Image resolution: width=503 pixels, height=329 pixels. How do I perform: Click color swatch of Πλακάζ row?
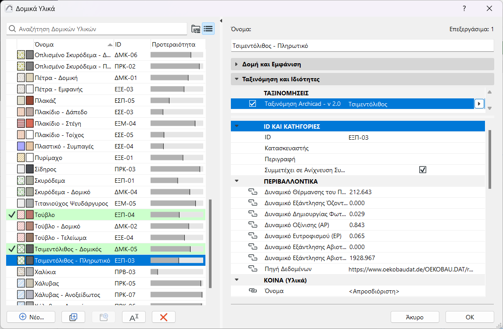[x=29, y=101]
